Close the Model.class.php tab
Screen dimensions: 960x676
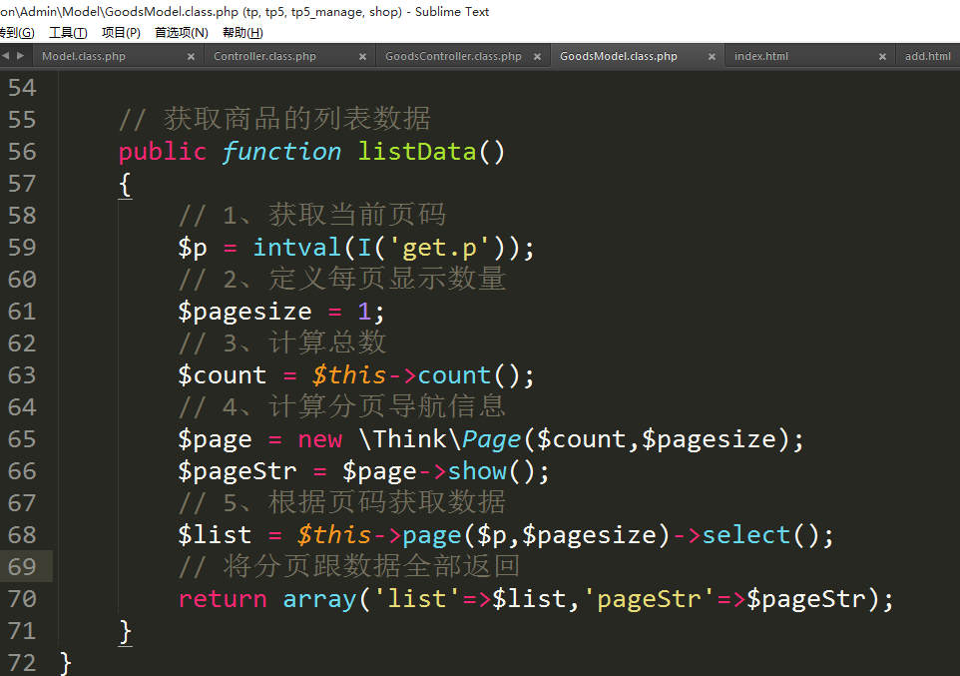pyautogui.click(x=191, y=57)
